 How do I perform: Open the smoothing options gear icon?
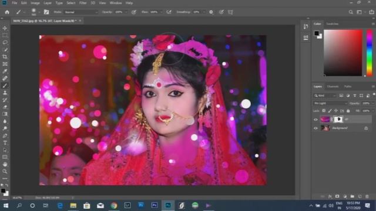pyautogui.click(x=211, y=12)
